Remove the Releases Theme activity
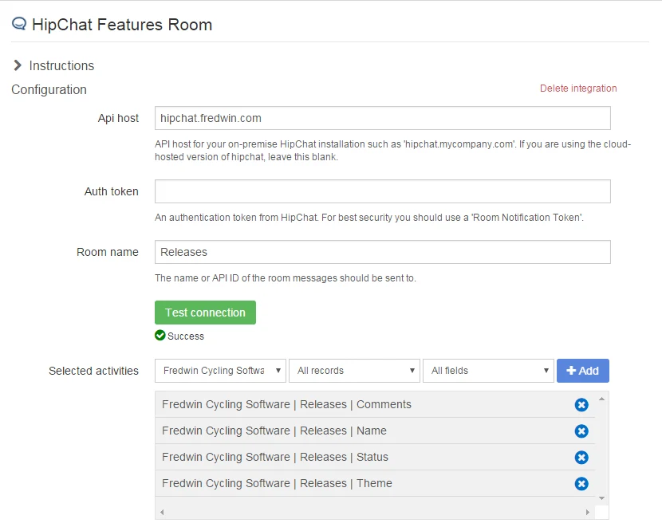Screen dimensions: 662x527 pyautogui.click(x=581, y=484)
